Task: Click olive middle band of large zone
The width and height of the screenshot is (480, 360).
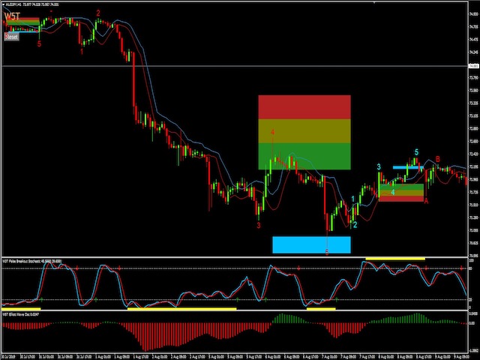Action: [x=304, y=131]
